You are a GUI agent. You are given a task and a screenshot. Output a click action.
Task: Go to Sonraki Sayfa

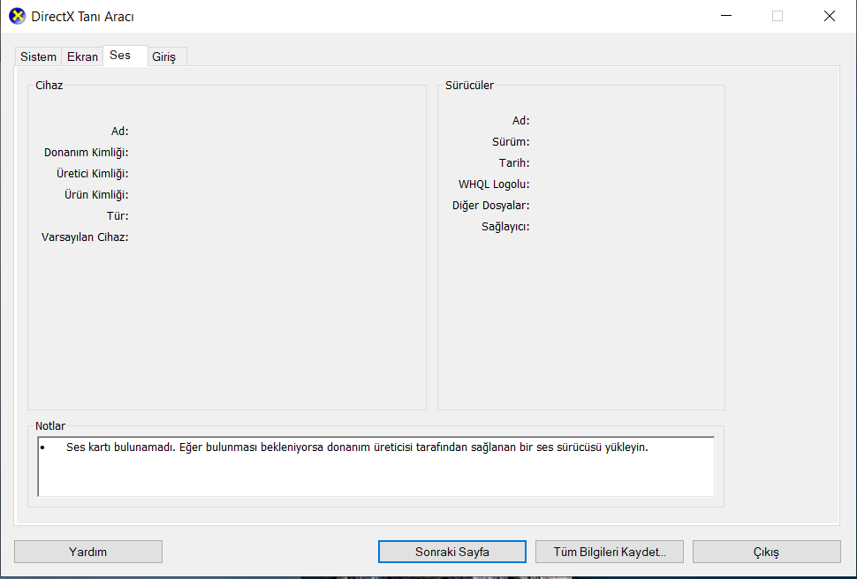(452, 552)
